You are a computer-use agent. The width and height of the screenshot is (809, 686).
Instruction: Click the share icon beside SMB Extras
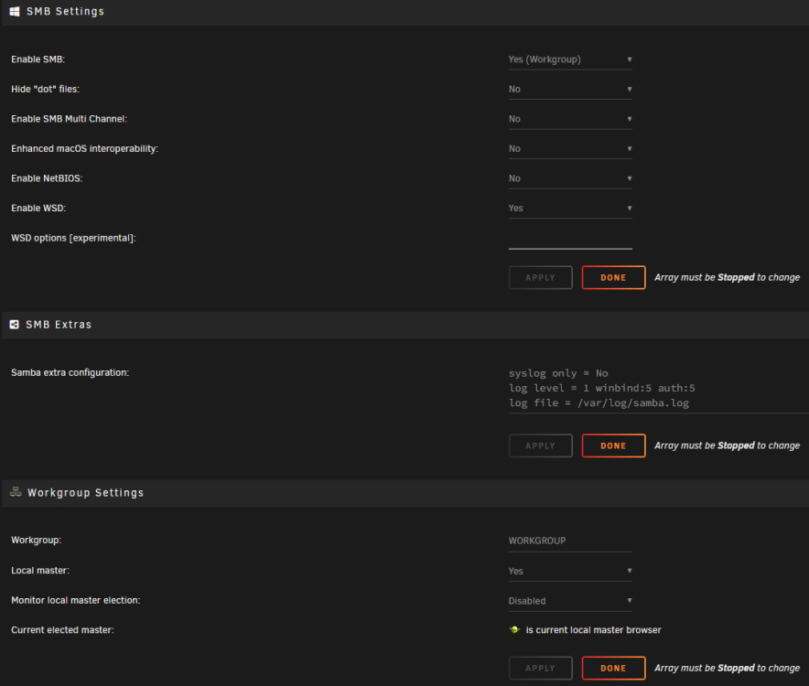15,325
